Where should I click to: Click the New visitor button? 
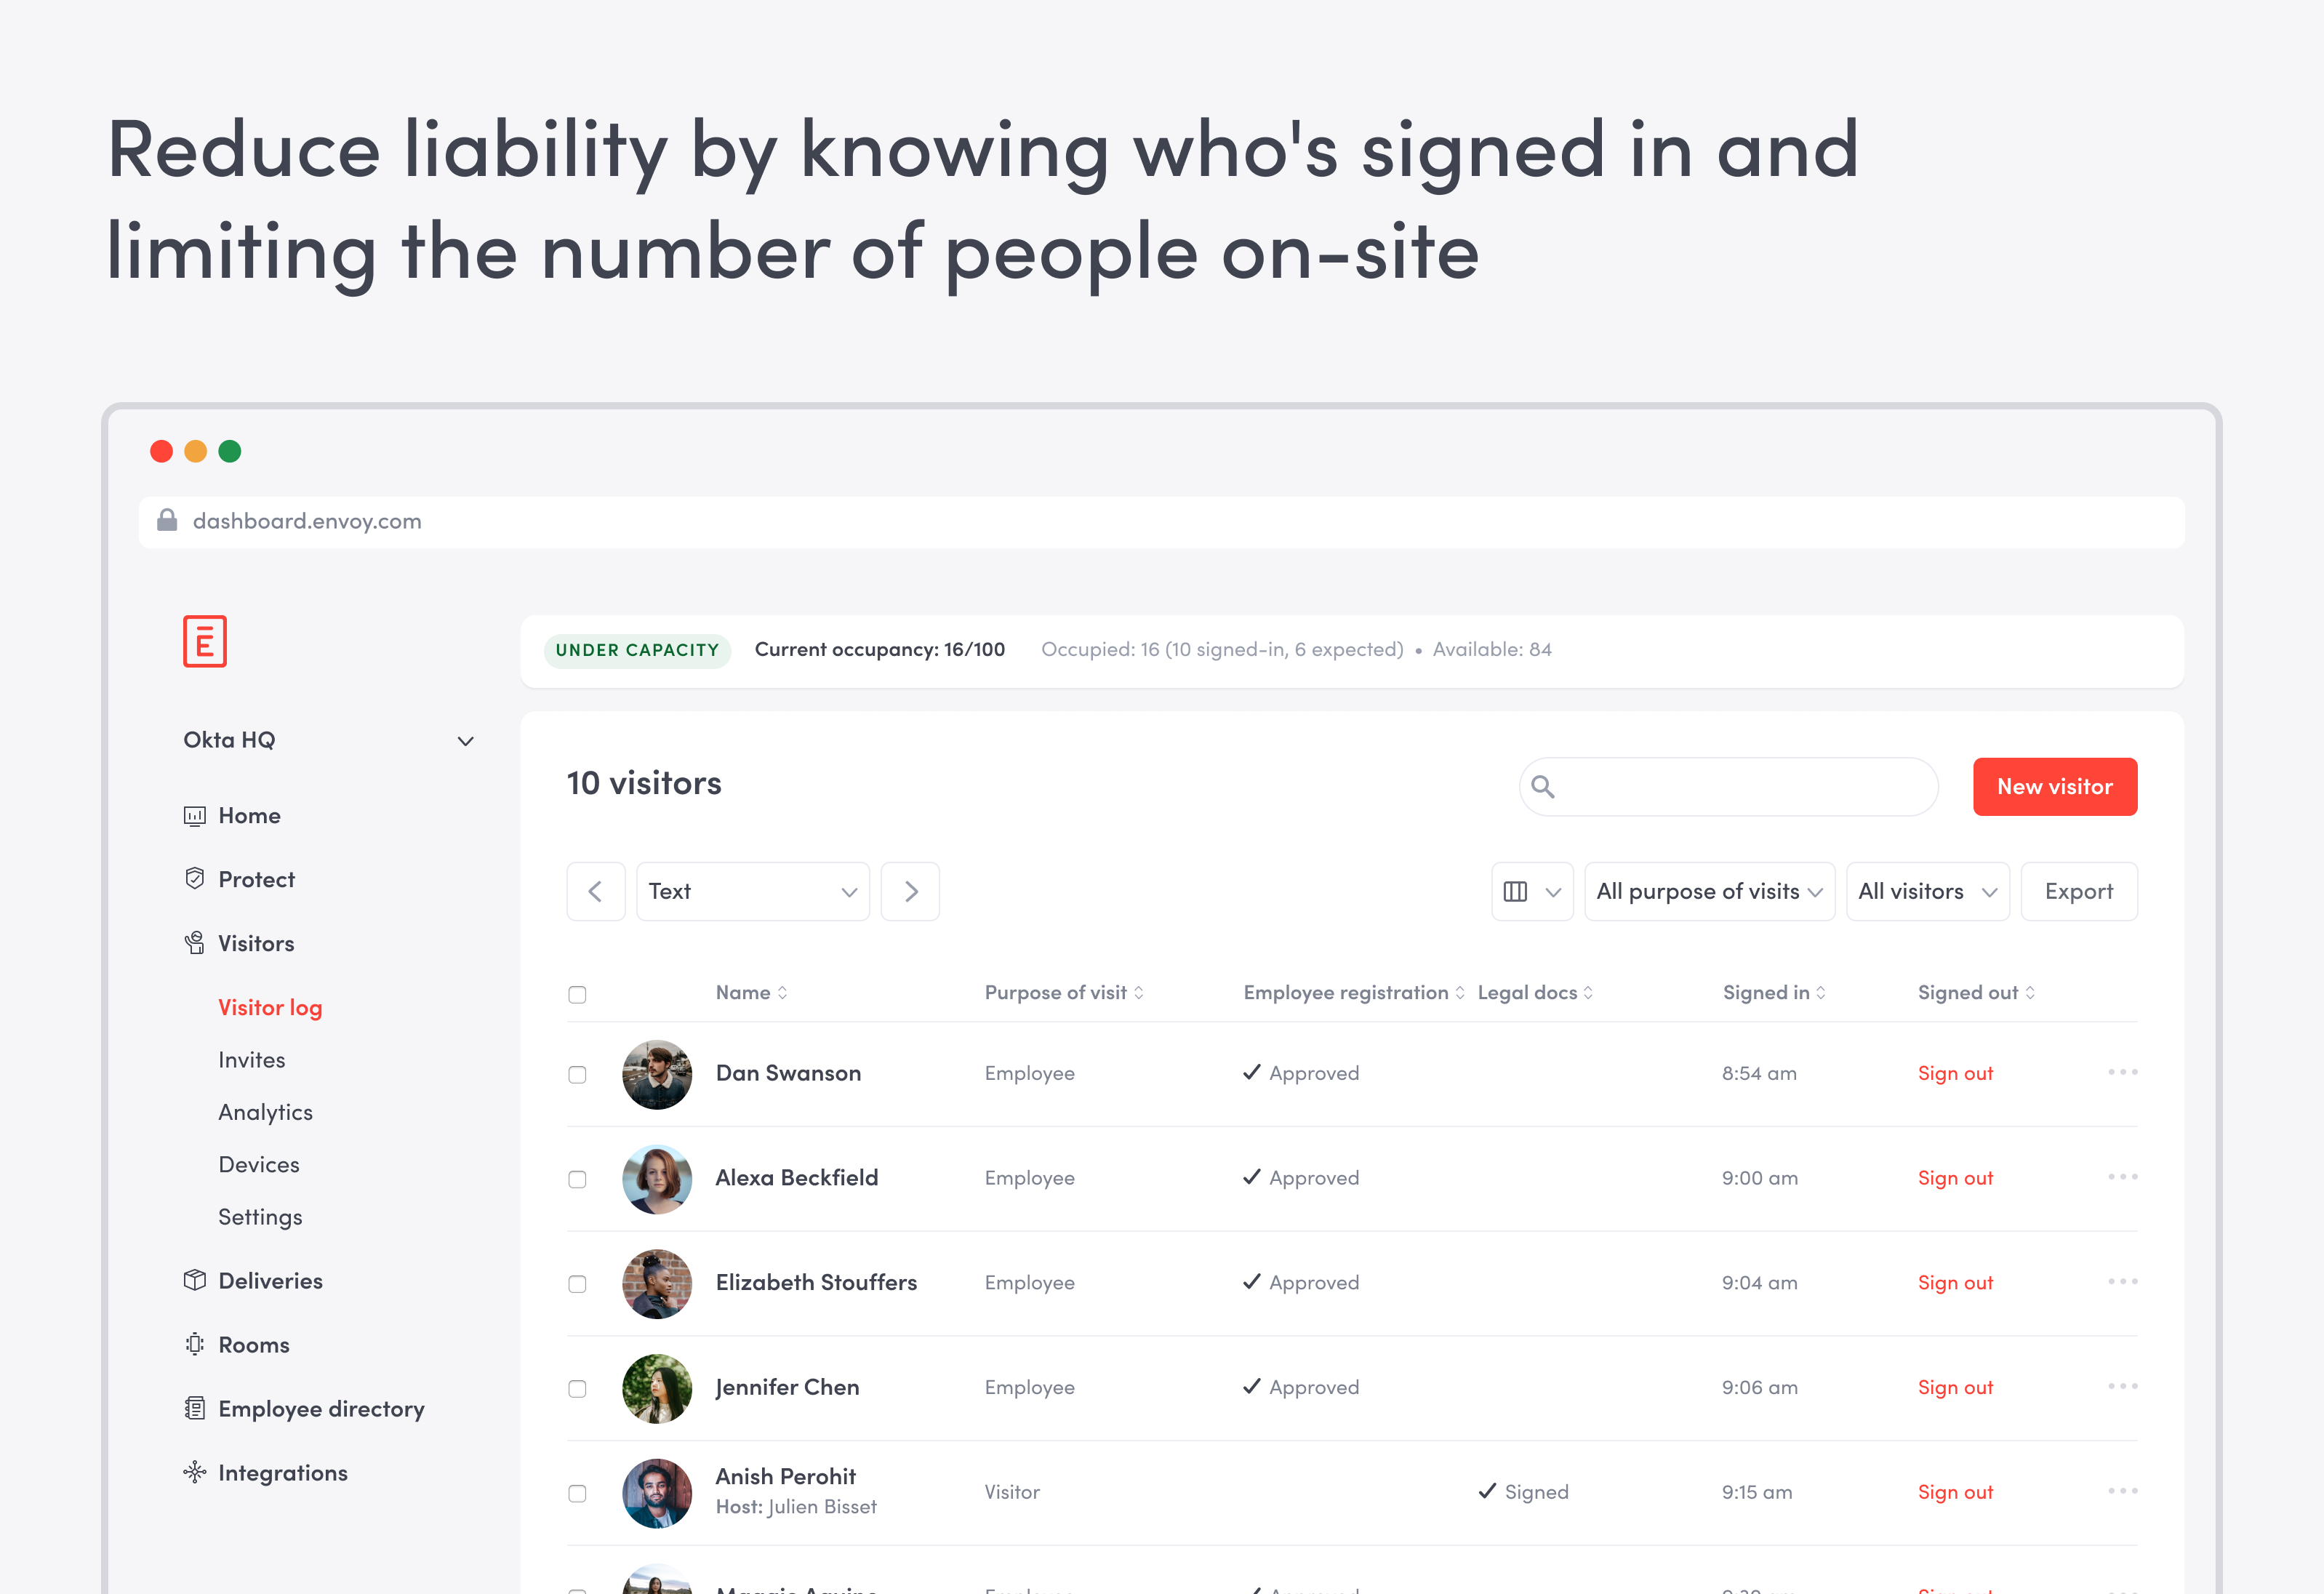point(2054,787)
